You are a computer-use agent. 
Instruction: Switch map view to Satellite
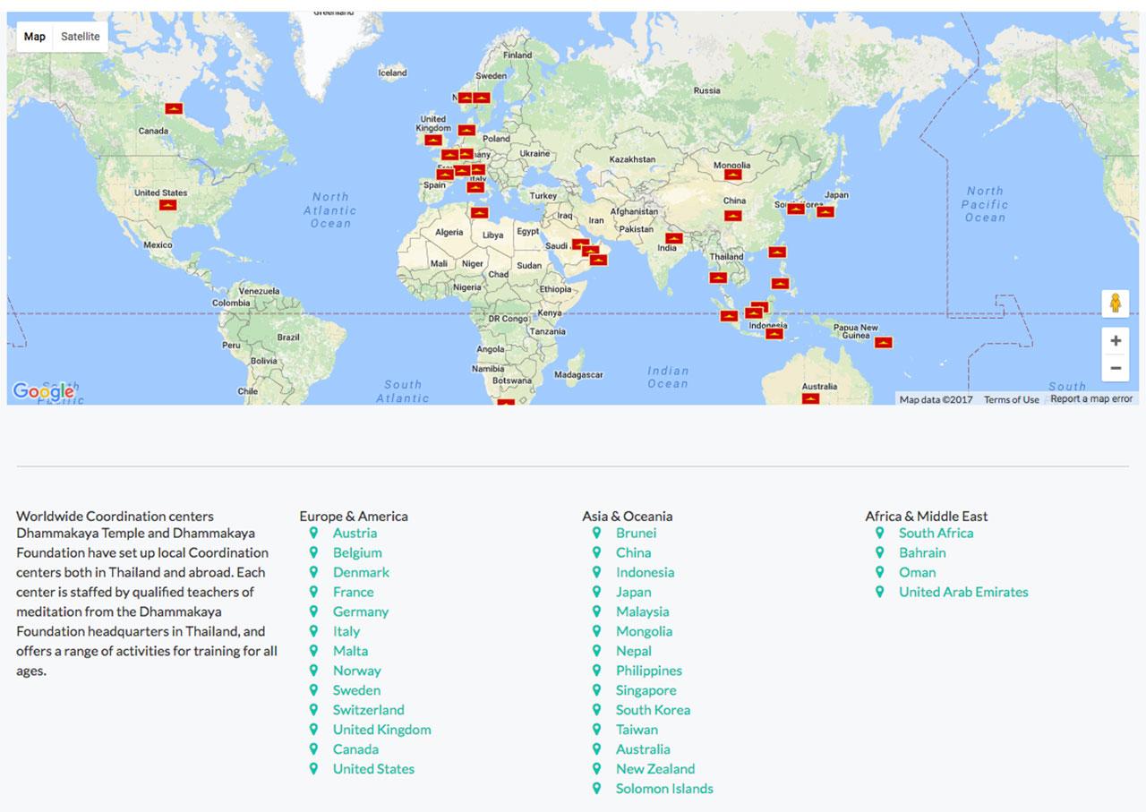pos(81,37)
